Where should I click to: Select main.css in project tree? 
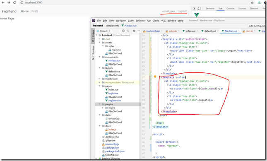click(116, 50)
